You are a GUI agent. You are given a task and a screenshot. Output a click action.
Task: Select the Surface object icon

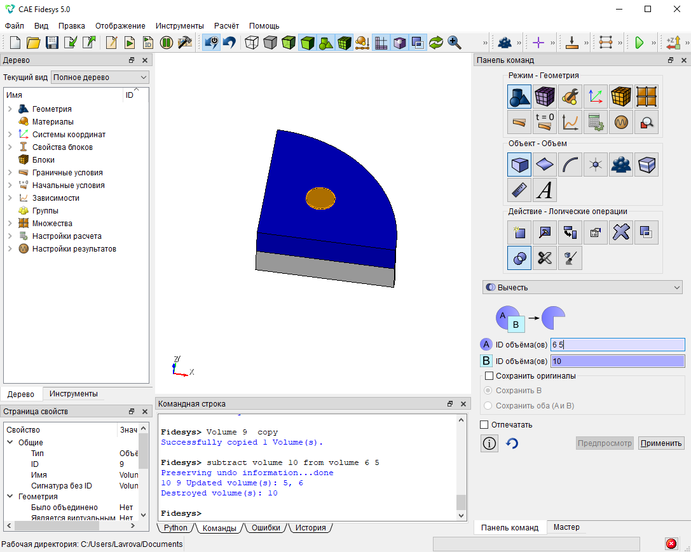[545, 165]
